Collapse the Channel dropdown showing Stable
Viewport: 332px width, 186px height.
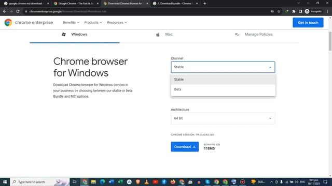[x=223, y=67]
